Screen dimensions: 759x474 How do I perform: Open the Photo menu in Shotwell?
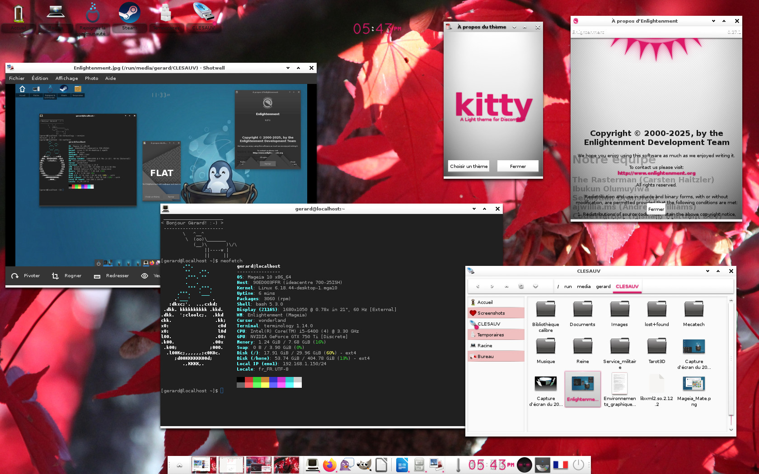[x=91, y=79]
